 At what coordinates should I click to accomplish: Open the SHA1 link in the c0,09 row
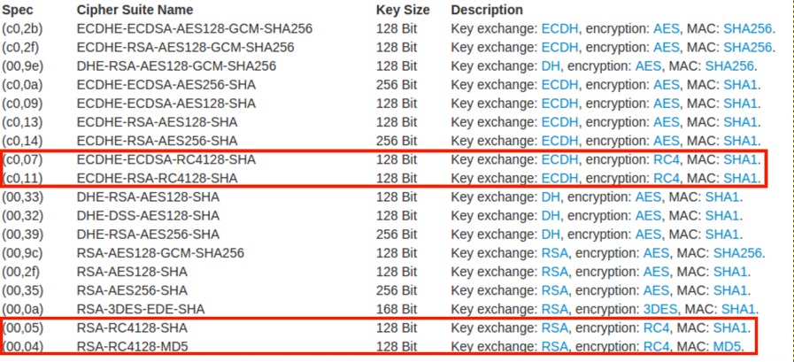740,104
